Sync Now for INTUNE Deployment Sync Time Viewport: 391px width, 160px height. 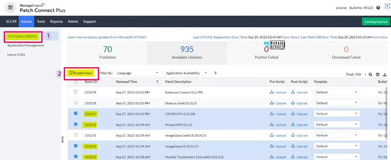(x=291, y=37)
